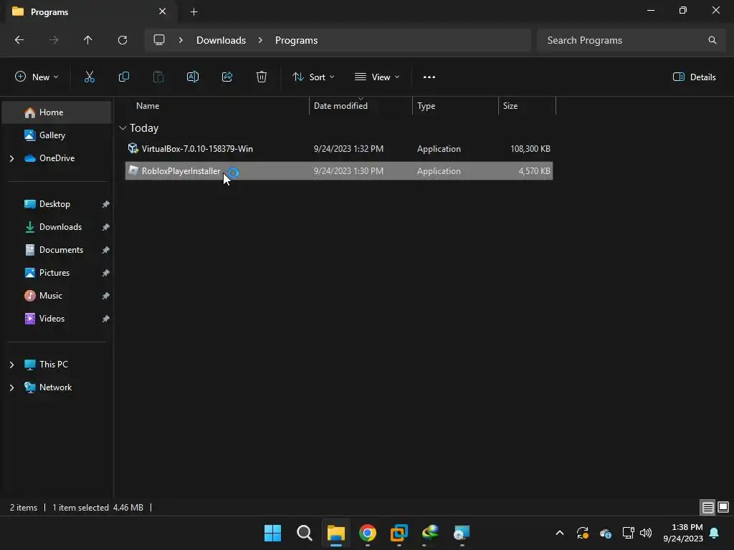Go forward with the right arrow
734x550 pixels.
click(x=54, y=40)
